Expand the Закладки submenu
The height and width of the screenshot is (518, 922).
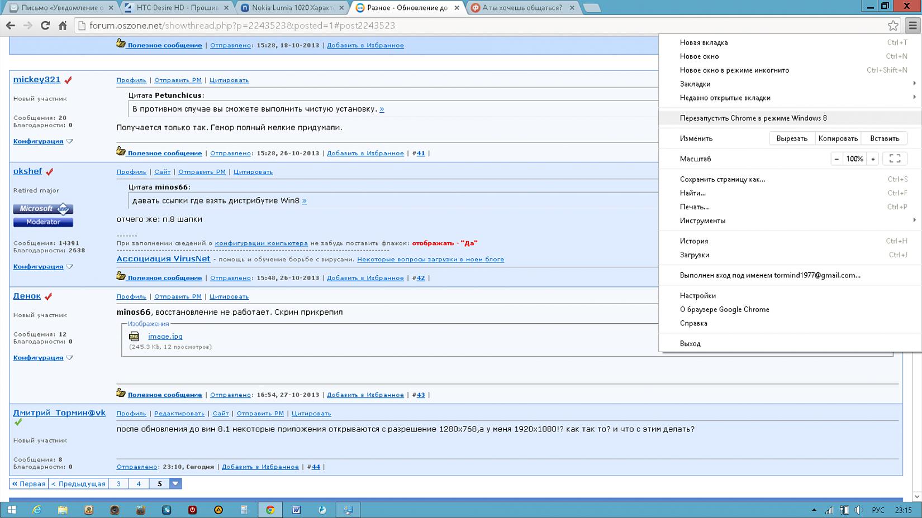[790, 84]
